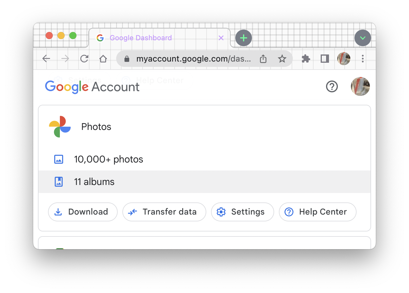Screen dimensions: 409x293
Task: Open a new tab with the plus button
Action: [x=243, y=38]
